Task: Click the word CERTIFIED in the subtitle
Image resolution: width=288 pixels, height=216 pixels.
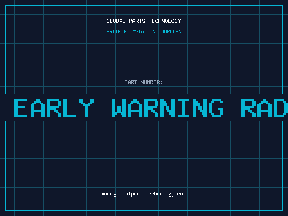Action: tap(117, 32)
